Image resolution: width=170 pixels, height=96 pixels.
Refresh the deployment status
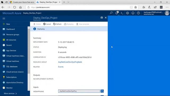coord(57,24)
